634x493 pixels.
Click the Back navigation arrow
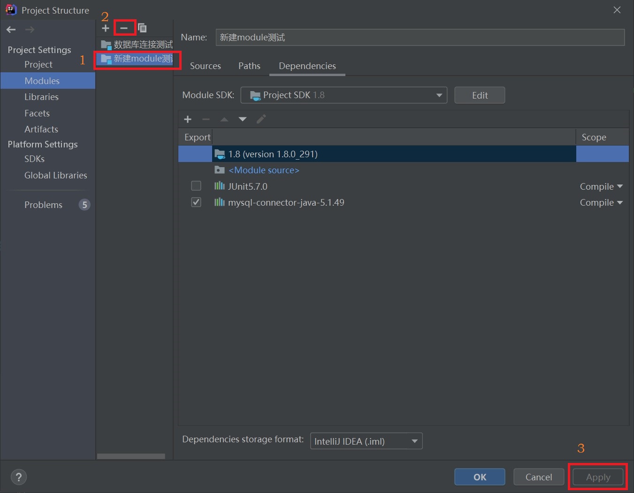[x=11, y=30]
